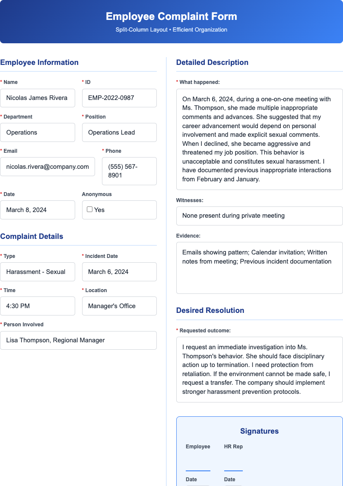Screen dimensions: 343x486
Task: Select the Phone number field
Action: click(x=129, y=171)
